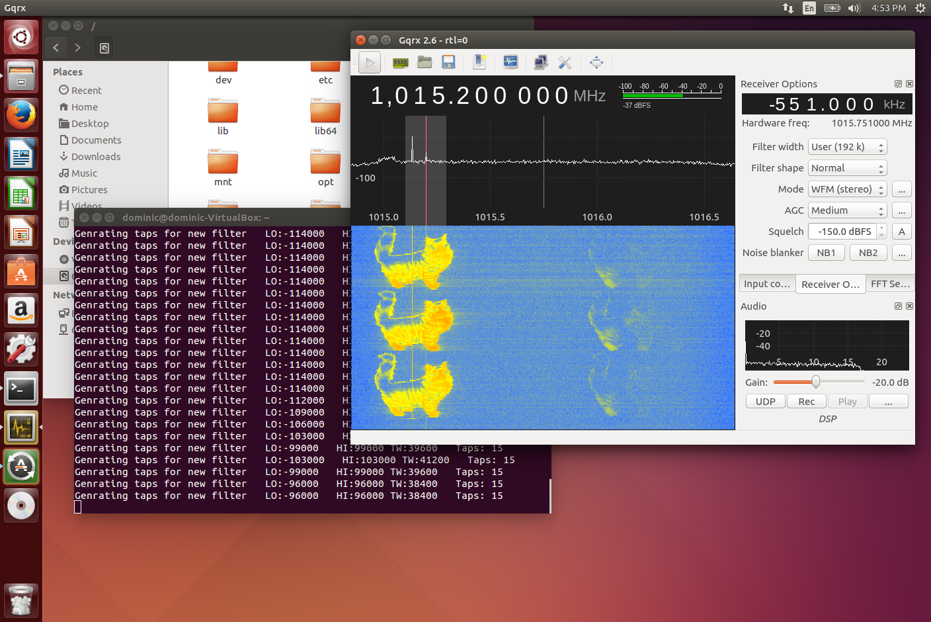Open LibreOffice Impress from launcher
This screenshot has height=622, width=931.
(x=21, y=232)
